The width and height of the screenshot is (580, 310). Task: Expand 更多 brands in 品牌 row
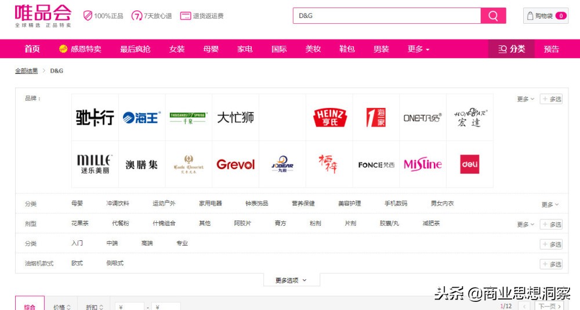[x=525, y=99]
